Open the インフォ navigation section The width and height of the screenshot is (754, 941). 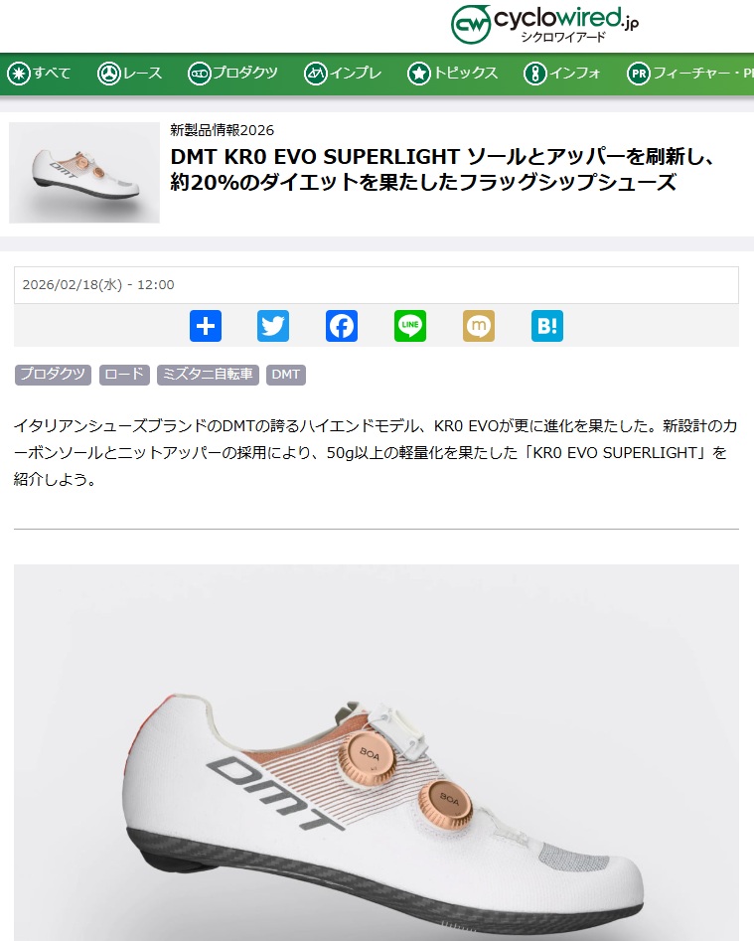point(562,74)
